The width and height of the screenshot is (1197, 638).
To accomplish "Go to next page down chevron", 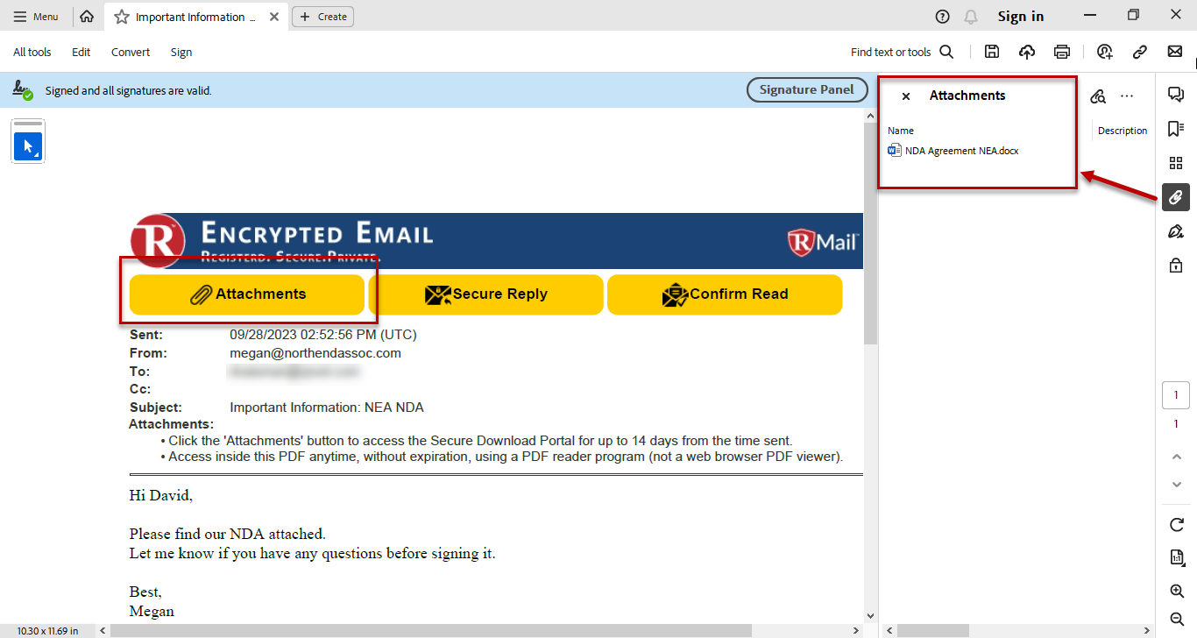I will (1177, 485).
